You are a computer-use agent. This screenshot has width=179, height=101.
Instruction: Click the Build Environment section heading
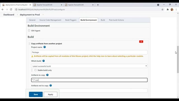[x=39, y=26]
